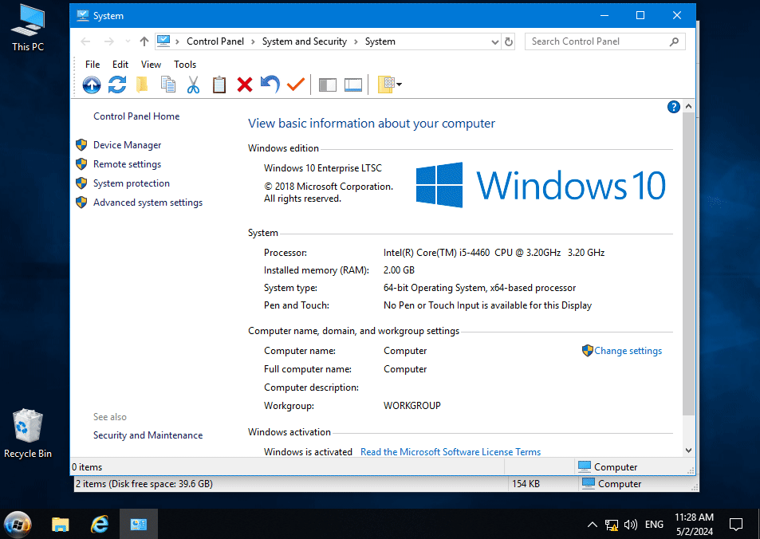Screen dimensions: 760x539
Task: Click the WORKGROUP value
Action: pos(412,406)
